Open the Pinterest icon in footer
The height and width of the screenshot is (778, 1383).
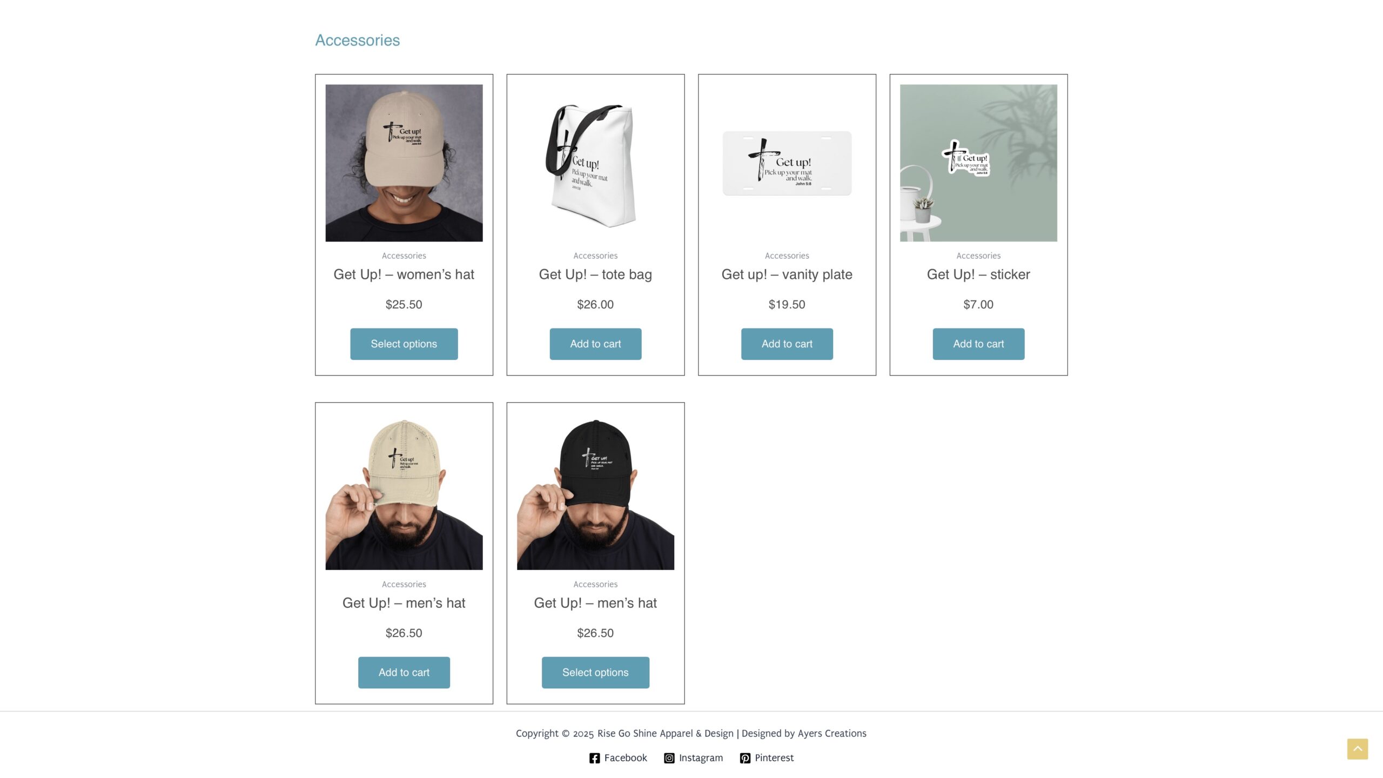click(x=745, y=758)
